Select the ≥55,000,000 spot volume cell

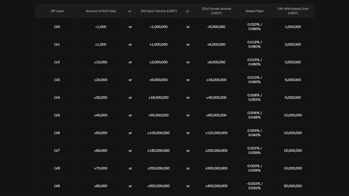click(159, 115)
